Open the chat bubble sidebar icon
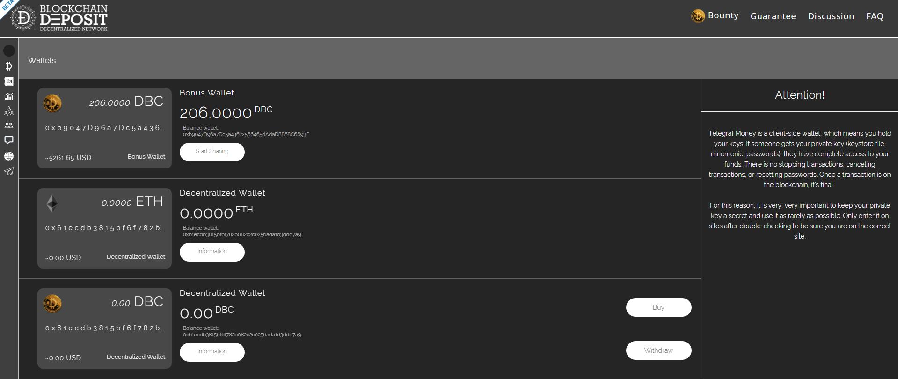This screenshot has height=379, width=898. (x=9, y=140)
